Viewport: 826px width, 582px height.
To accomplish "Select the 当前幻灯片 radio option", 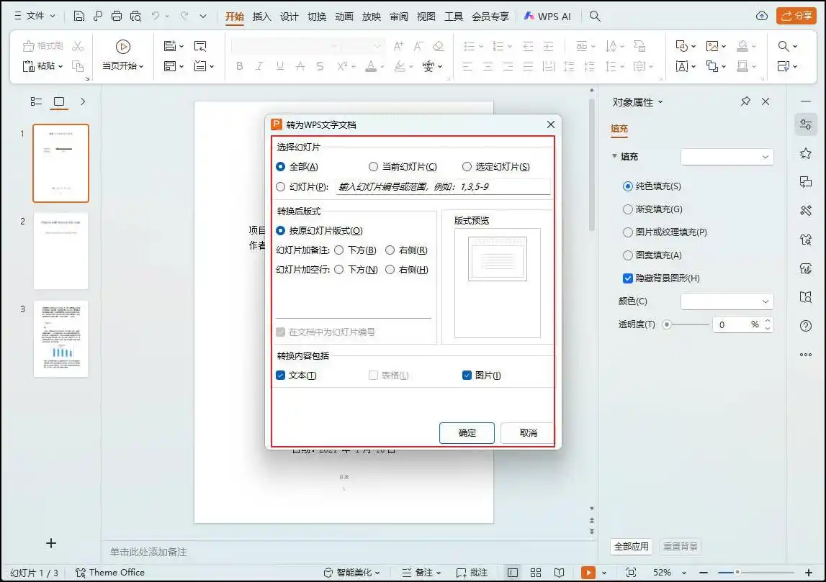I will [373, 167].
